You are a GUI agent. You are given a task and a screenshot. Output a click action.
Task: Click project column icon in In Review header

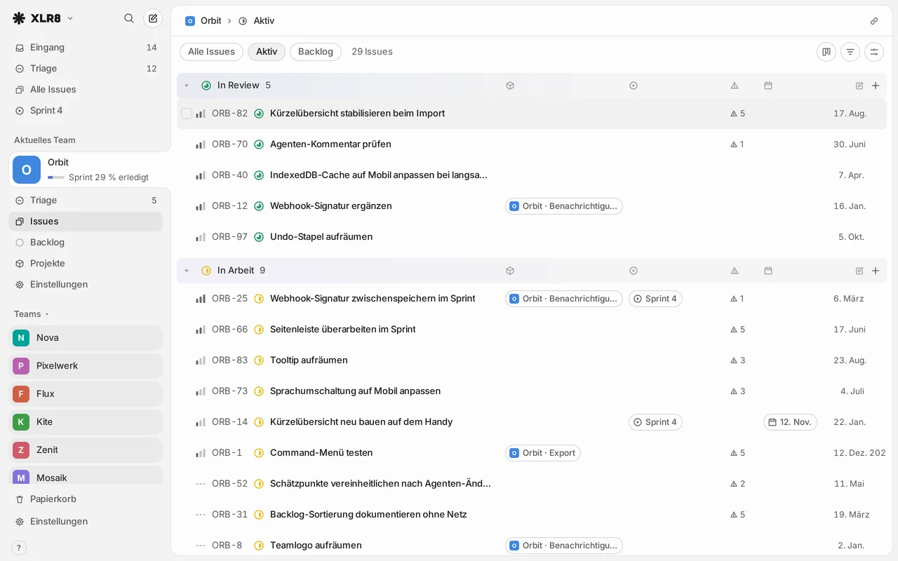coord(510,86)
